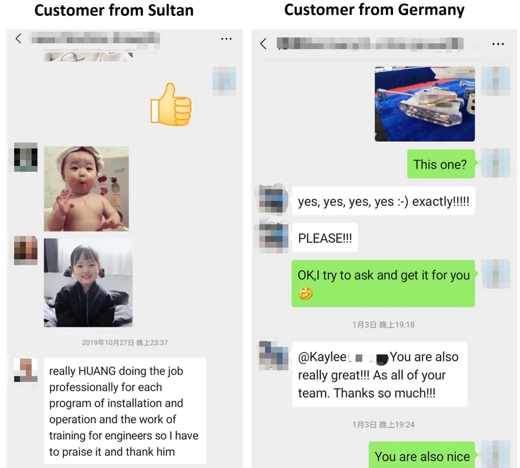Viewport: 520px width, 468px height.
Task: Select the "This one?" green bubble
Action: tap(441, 164)
